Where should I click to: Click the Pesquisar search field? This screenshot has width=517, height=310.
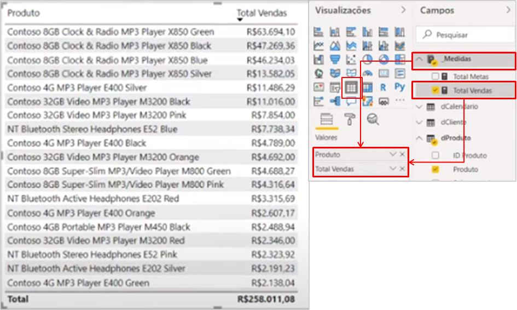click(x=470, y=35)
